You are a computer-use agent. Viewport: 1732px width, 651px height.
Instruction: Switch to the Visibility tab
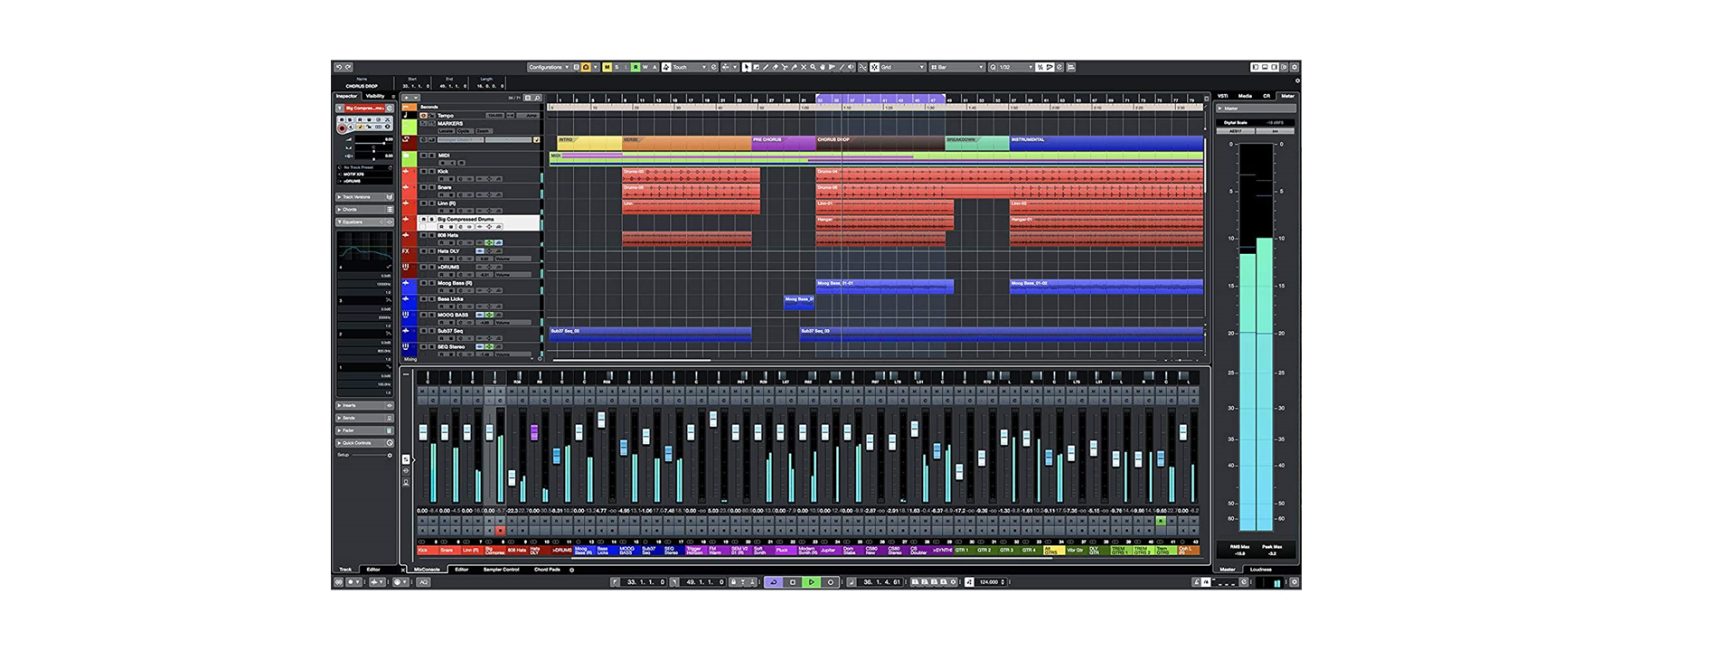[x=375, y=96]
